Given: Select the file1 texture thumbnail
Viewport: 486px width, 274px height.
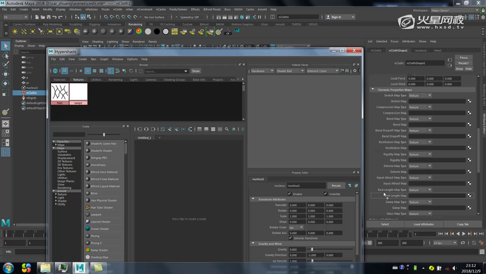Looking at the screenshot, I should point(59,93).
